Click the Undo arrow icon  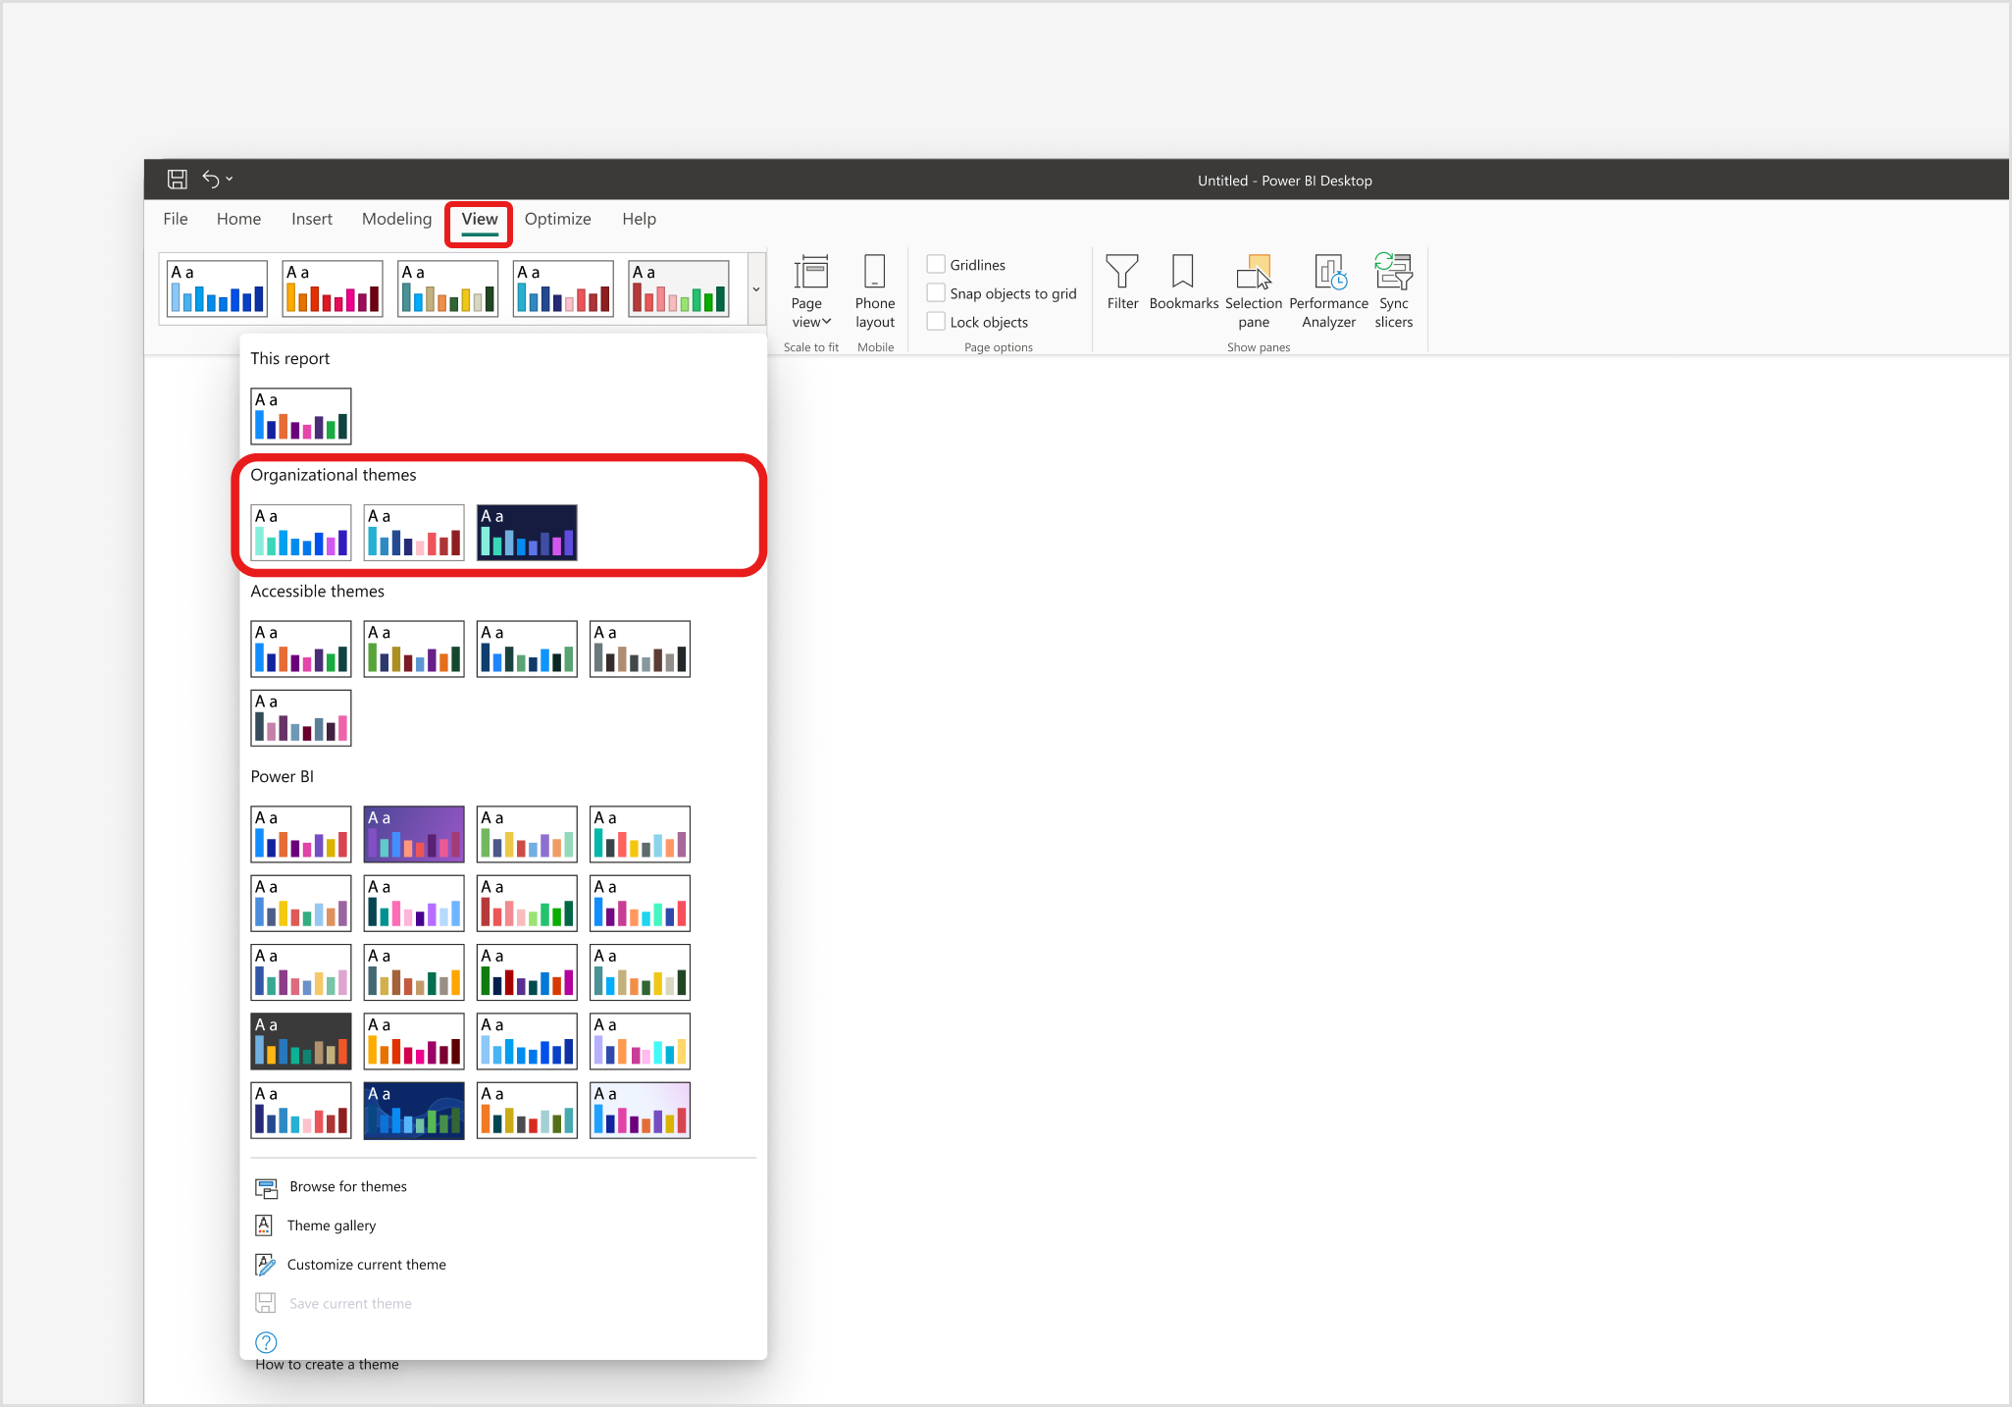click(x=210, y=180)
